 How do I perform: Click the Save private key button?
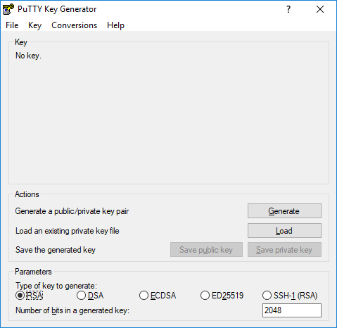click(x=284, y=250)
